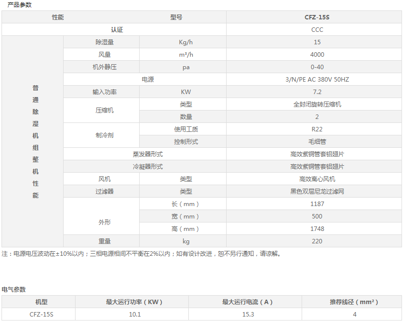The height and width of the screenshot is (327, 403).
Task: Click the weight value 220
Action: [317, 241]
